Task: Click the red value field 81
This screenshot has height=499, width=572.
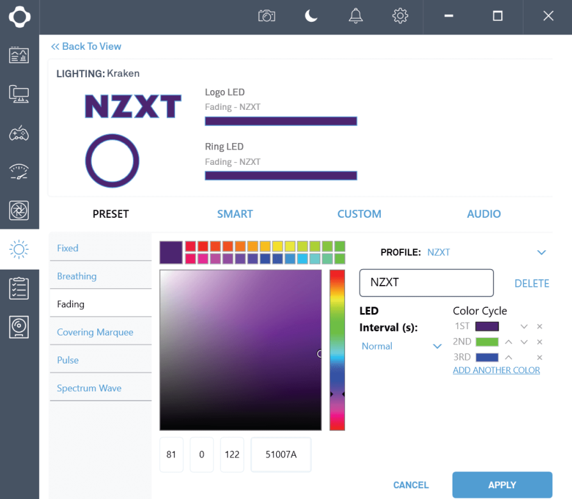Action: click(x=171, y=454)
